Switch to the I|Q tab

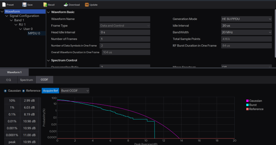click(9, 80)
